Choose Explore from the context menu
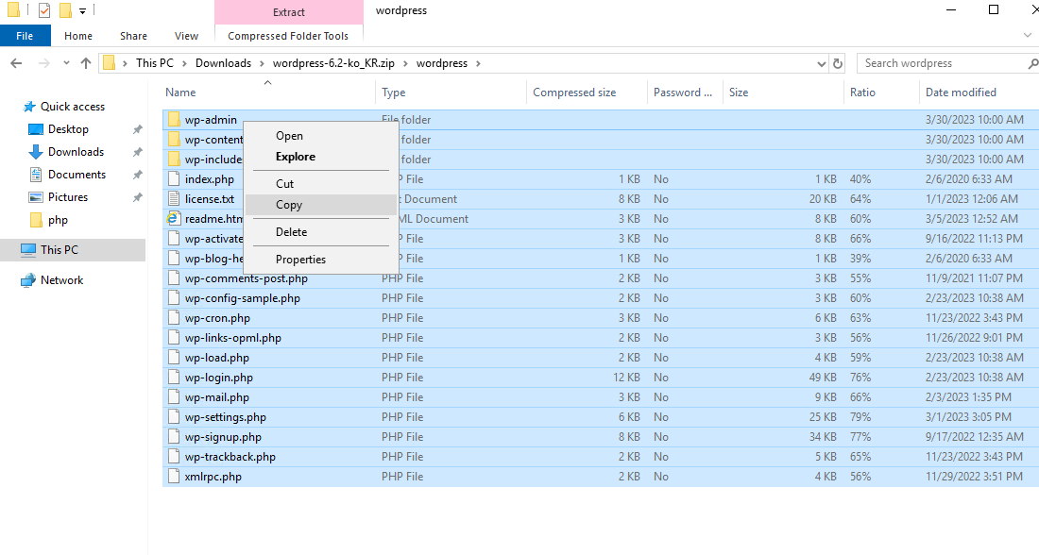 [x=321, y=157]
